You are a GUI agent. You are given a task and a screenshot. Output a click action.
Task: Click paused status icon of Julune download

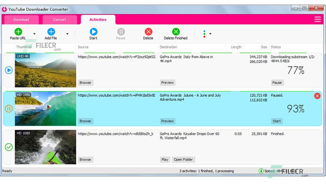[9, 109]
